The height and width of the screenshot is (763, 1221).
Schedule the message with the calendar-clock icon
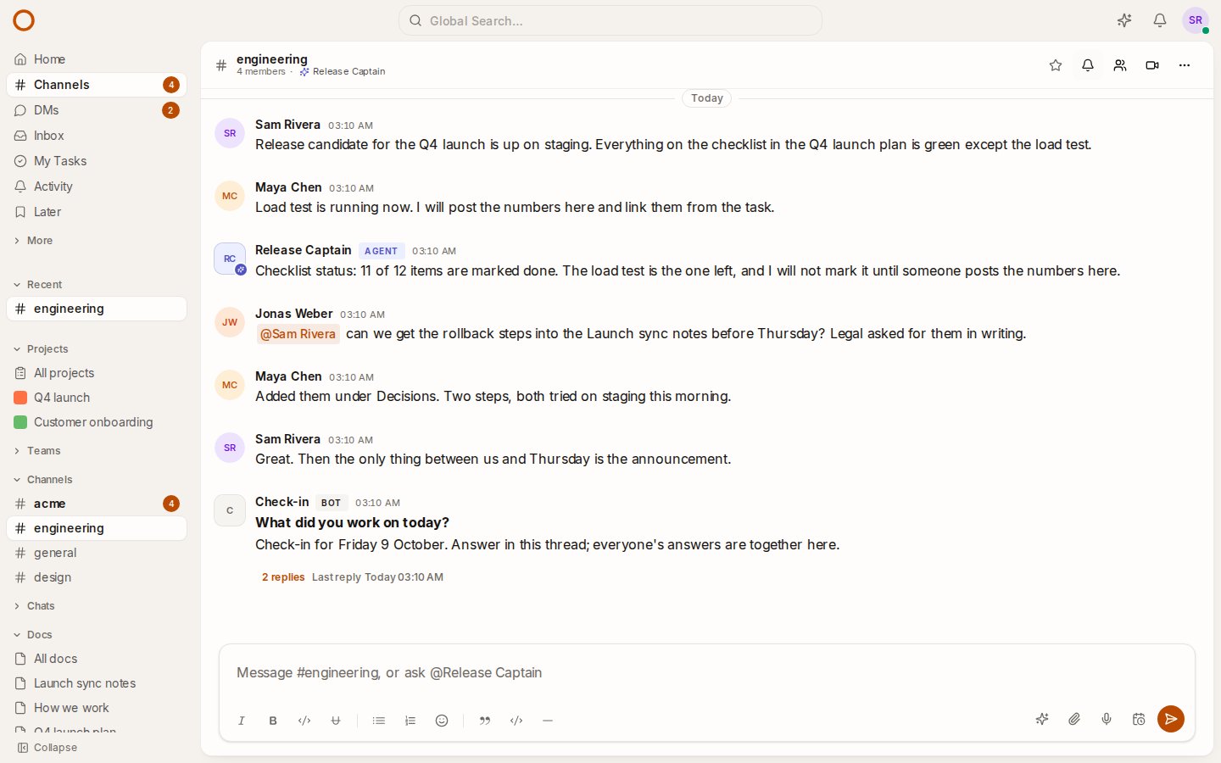pyautogui.click(x=1139, y=719)
